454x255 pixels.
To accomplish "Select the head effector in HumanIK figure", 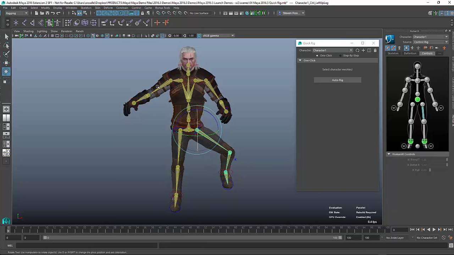I will [x=417, y=66].
